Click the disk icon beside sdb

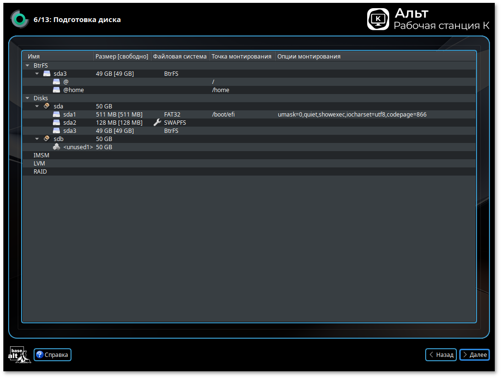[x=47, y=139]
